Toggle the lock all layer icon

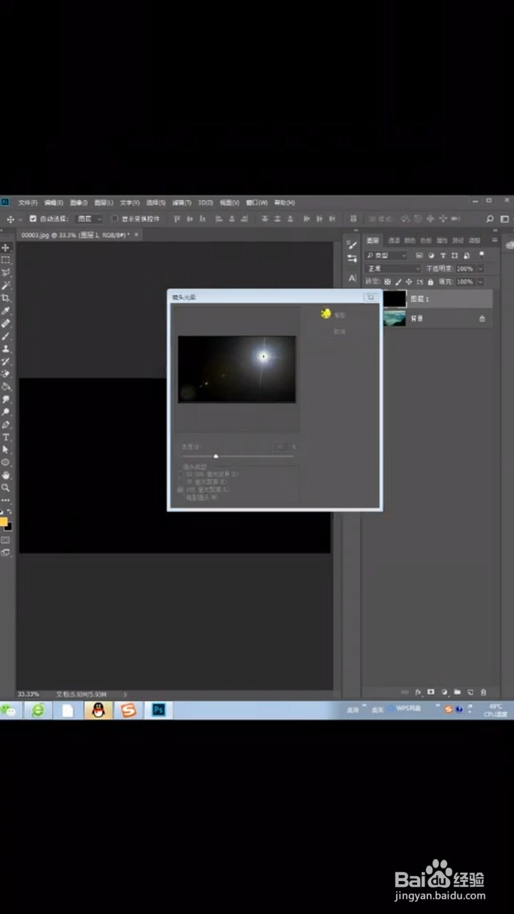tap(430, 282)
